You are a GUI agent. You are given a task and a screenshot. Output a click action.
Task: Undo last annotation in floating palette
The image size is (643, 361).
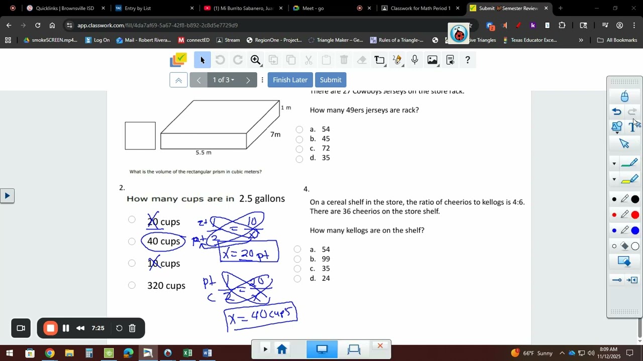click(x=617, y=112)
